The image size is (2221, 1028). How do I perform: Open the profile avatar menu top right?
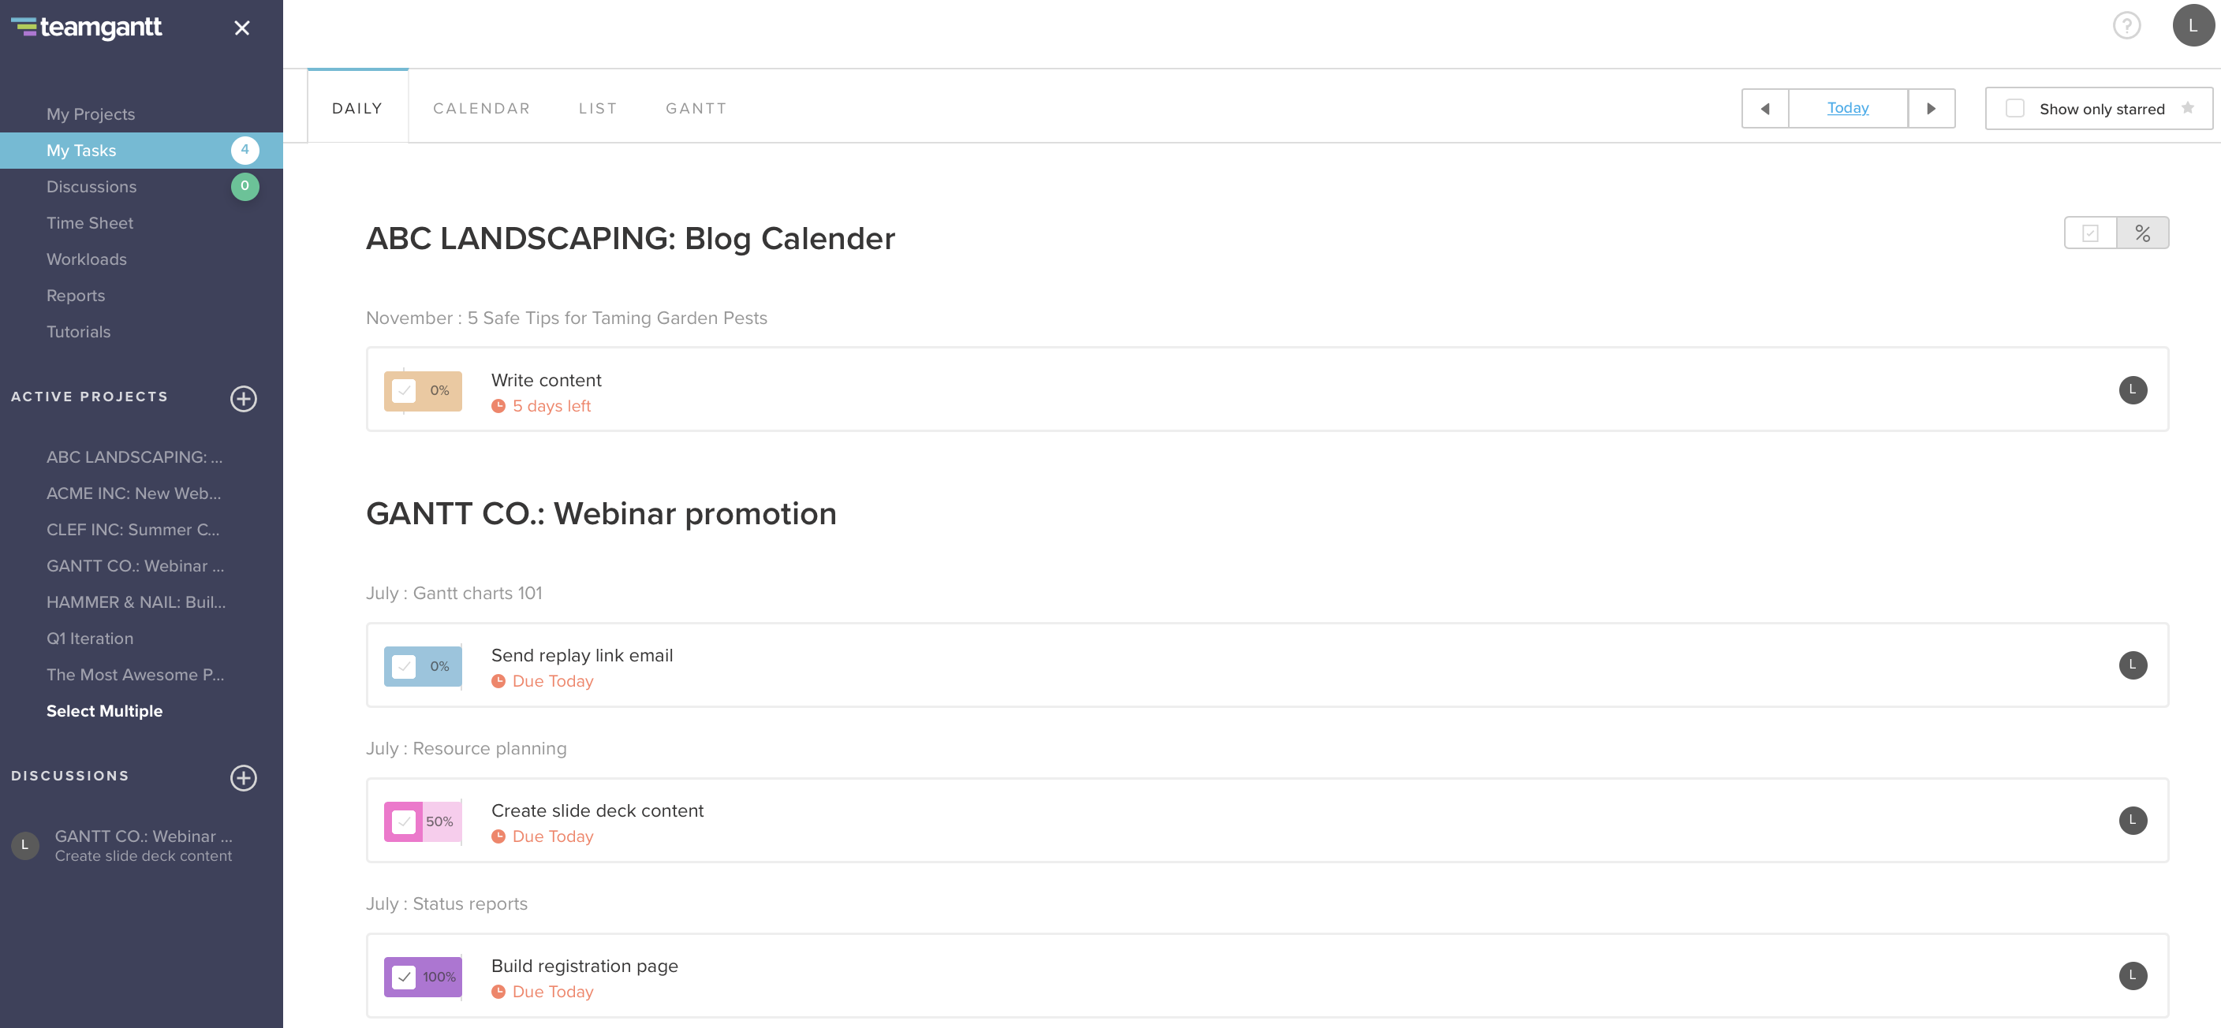(x=2193, y=25)
